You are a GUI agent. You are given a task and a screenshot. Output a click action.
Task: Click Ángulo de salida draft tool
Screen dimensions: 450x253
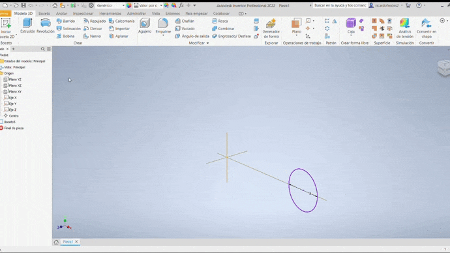tap(192, 36)
